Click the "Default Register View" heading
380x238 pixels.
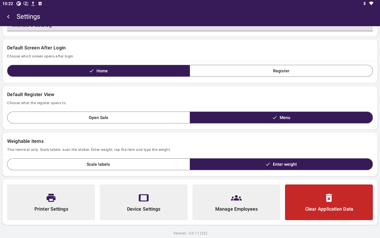coord(31,94)
